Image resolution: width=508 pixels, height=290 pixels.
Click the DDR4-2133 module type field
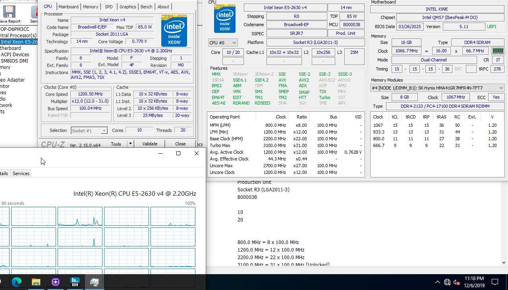[x=444, y=106]
